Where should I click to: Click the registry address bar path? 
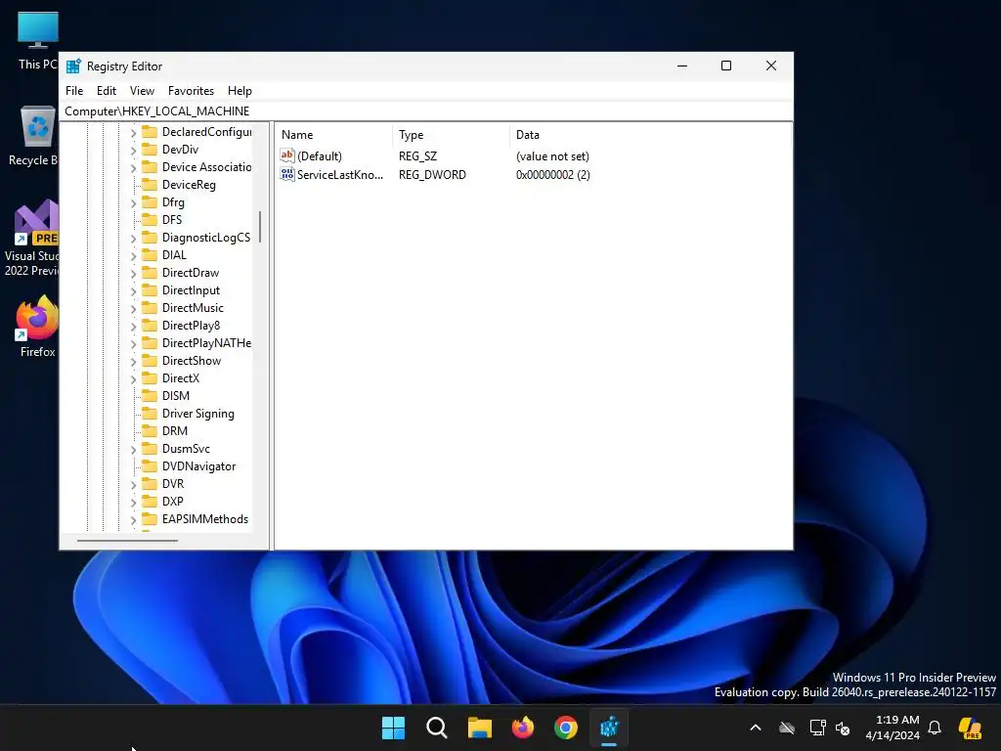tap(157, 111)
